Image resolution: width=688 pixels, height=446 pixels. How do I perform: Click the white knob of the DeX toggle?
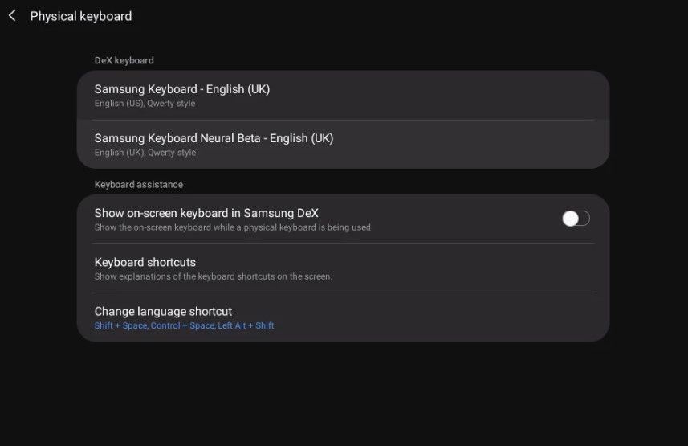coord(570,219)
